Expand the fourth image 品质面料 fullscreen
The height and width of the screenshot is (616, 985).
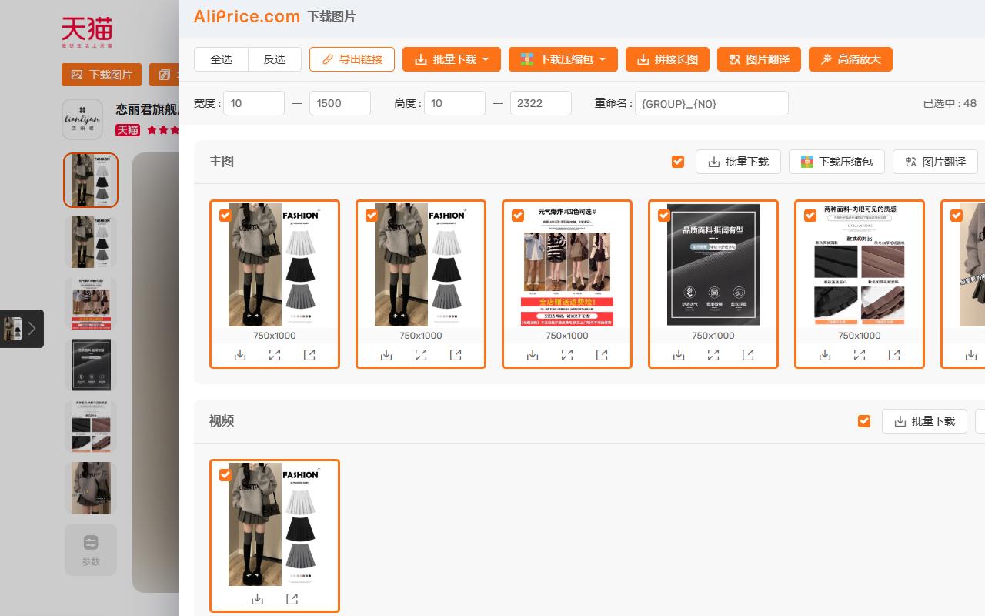713,355
